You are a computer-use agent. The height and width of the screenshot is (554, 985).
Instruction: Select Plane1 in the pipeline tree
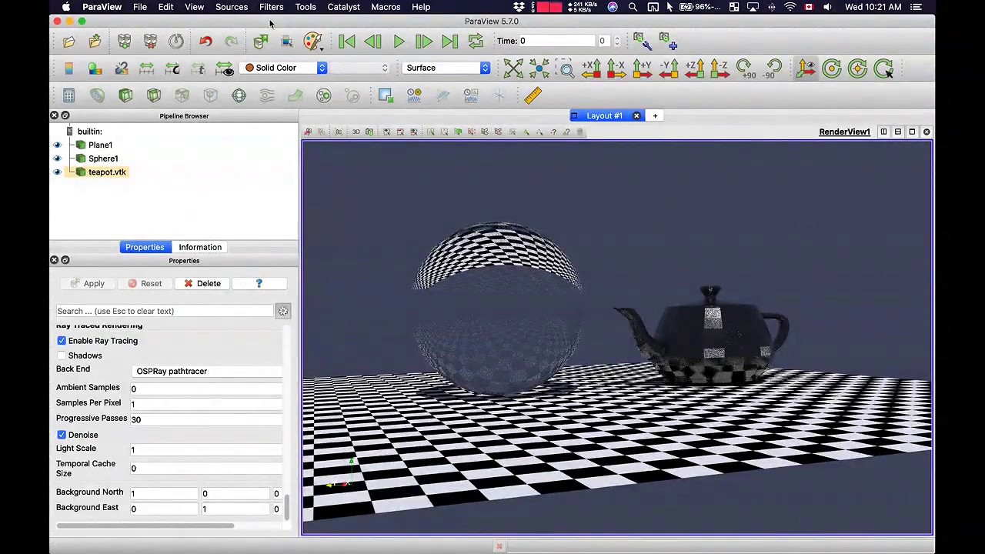tap(100, 145)
